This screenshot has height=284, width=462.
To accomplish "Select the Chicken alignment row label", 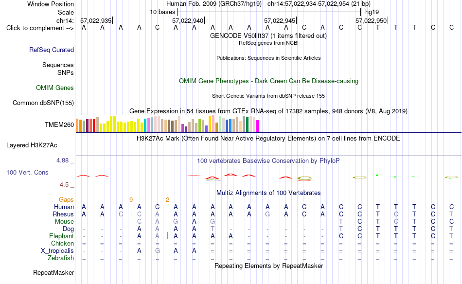I will click(62, 243).
